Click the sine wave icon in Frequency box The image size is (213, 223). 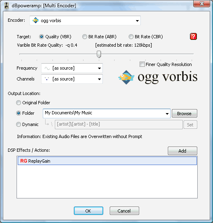(47, 68)
